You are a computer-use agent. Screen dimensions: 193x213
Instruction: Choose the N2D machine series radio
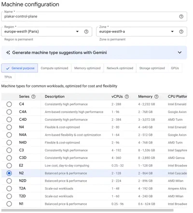9,181
